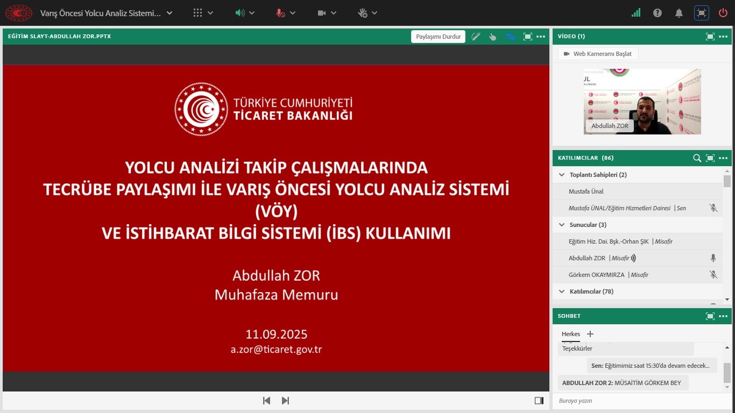This screenshot has height=413, width=735.
Task: Select the Abdullah ZOR presenter row
Action: (x=638, y=258)
